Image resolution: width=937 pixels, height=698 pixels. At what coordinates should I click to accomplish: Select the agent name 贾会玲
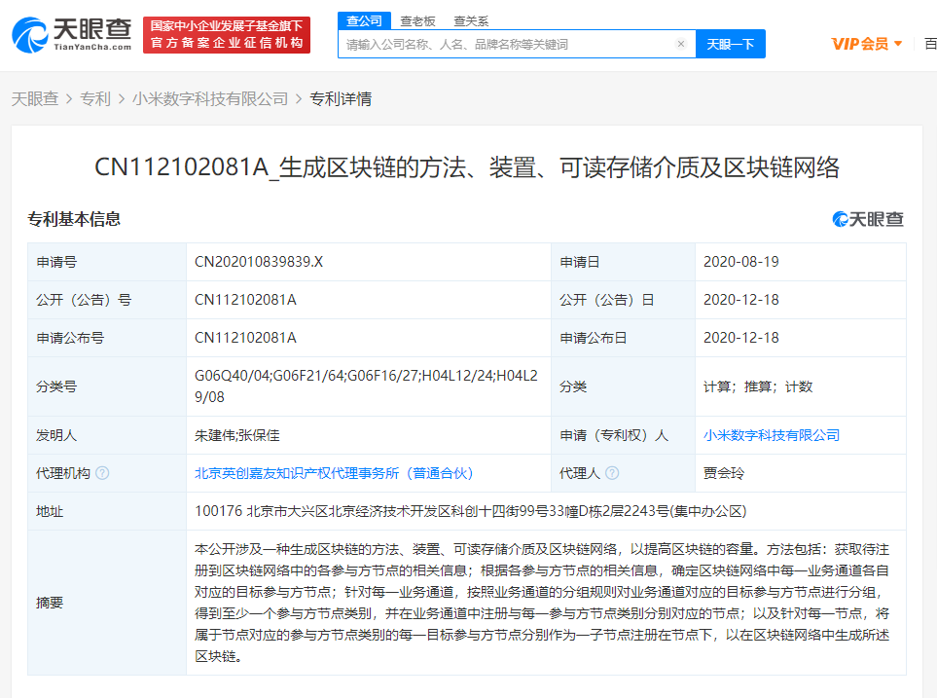click(724, 473)
